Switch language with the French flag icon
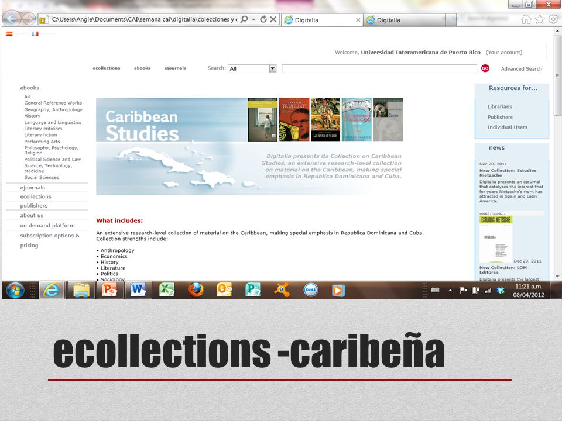The height and width of the screenshot is (421, 562). 35,34
